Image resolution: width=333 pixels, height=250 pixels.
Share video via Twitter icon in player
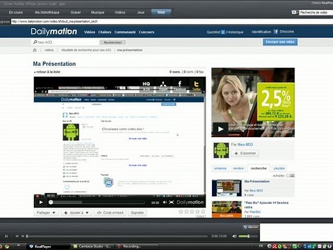[197, 86]
